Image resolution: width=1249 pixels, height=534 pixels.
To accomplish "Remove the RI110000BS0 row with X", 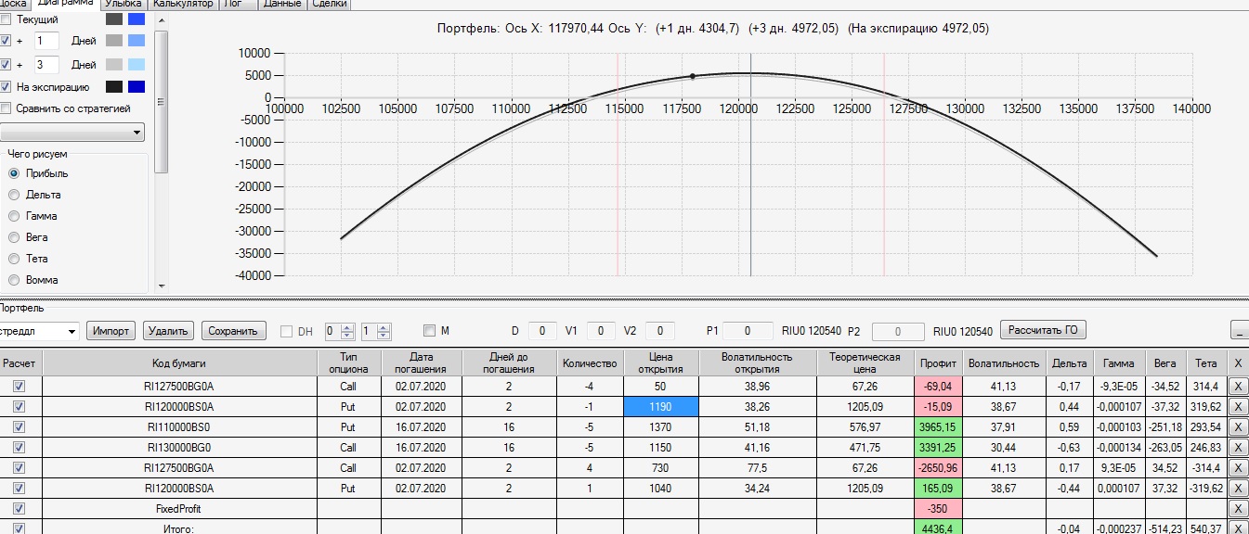I will (1238, 427).
